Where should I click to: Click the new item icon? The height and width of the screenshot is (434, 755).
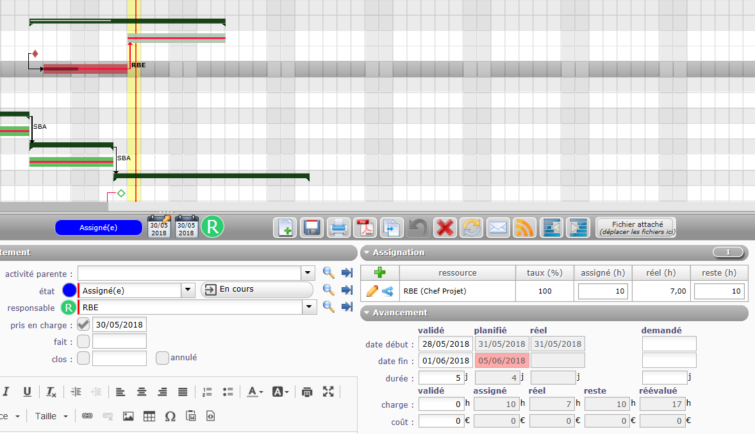pos(285,228)
